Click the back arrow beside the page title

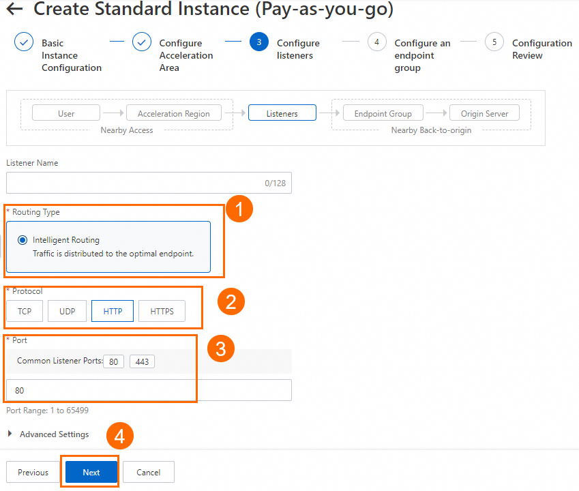(x=14, y=10)
